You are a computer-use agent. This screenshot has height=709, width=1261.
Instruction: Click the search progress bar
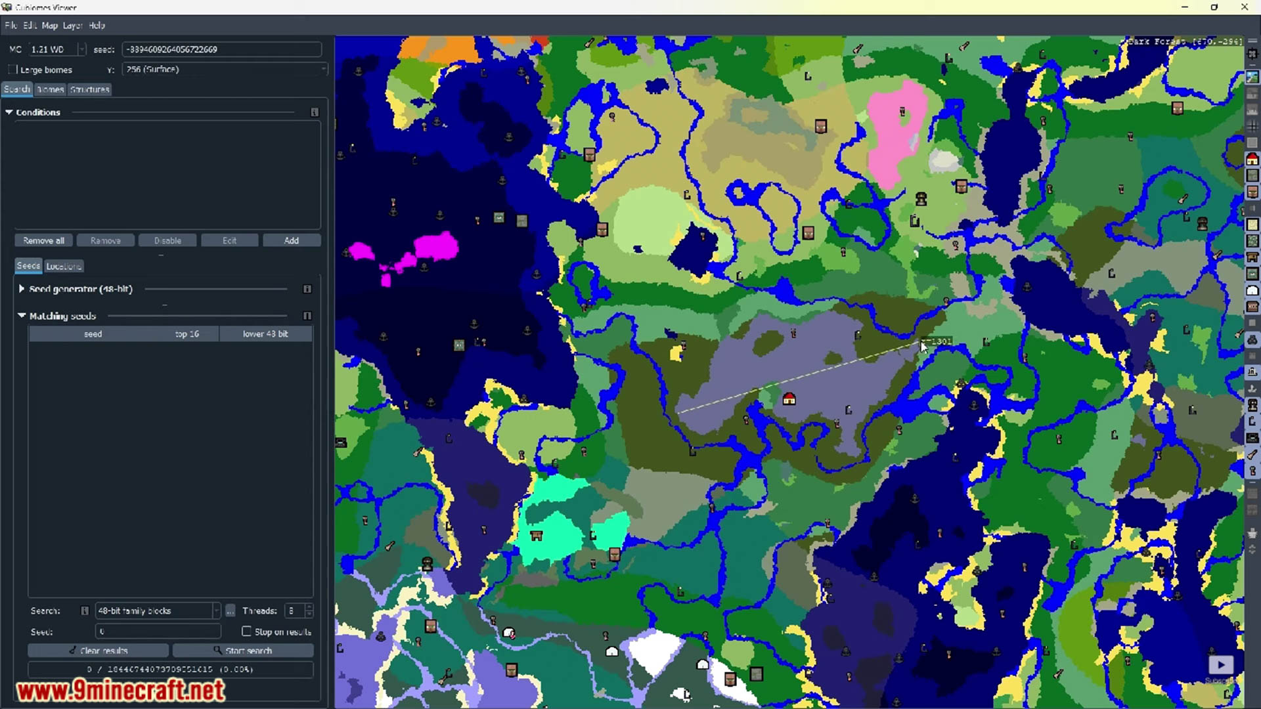tap(171, 669)
